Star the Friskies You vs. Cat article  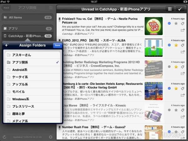click(x=176, y=23)
